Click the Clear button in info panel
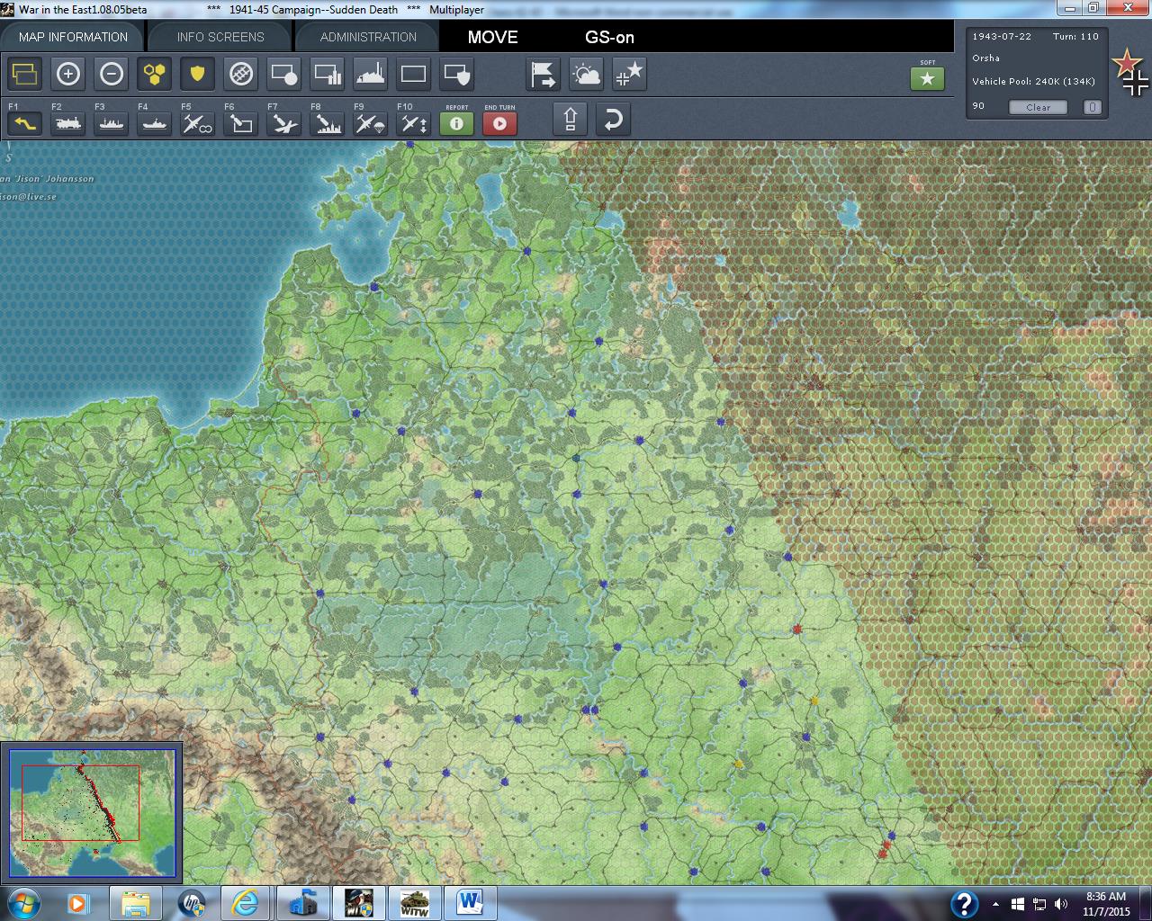This screenshot has width=1152, height=921. (1038, 107)
